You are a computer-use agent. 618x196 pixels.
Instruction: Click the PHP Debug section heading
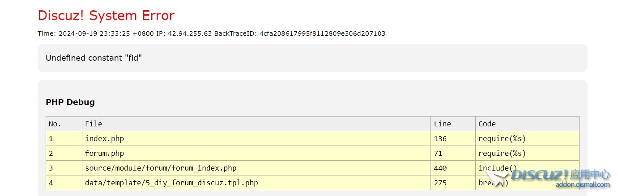(x=70, y=102)
